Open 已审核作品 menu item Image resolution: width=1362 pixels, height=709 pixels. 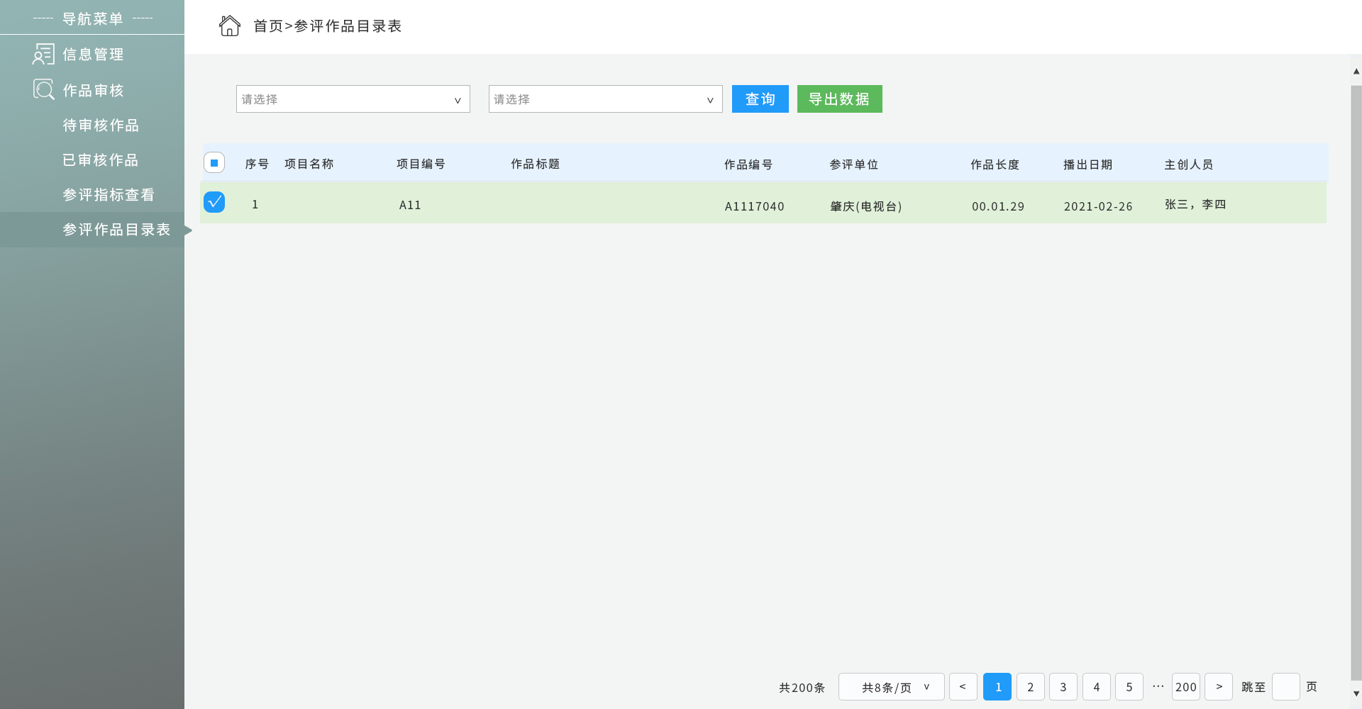point(101,160)
